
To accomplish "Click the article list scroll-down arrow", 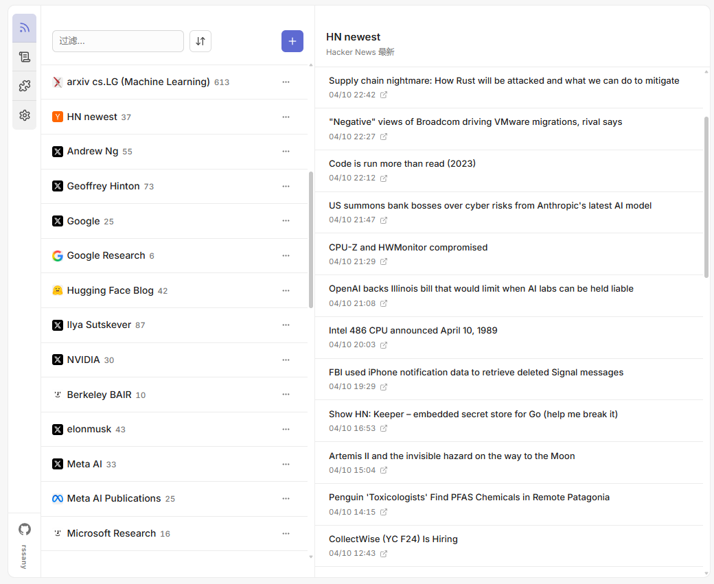I will tap(706, 574).
